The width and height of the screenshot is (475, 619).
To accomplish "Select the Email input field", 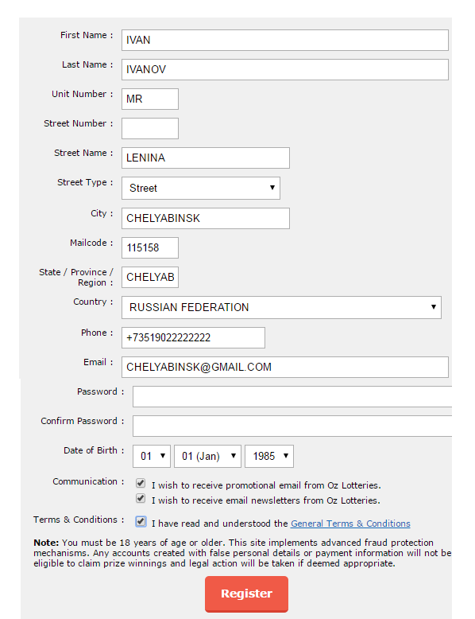I will tap(284, 367).
